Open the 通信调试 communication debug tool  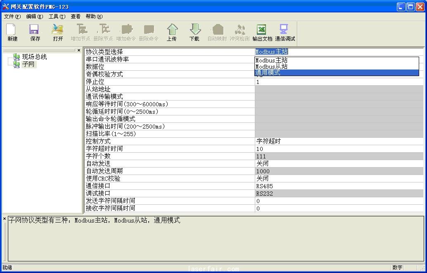pyautogui.click(x=285, y=30)
